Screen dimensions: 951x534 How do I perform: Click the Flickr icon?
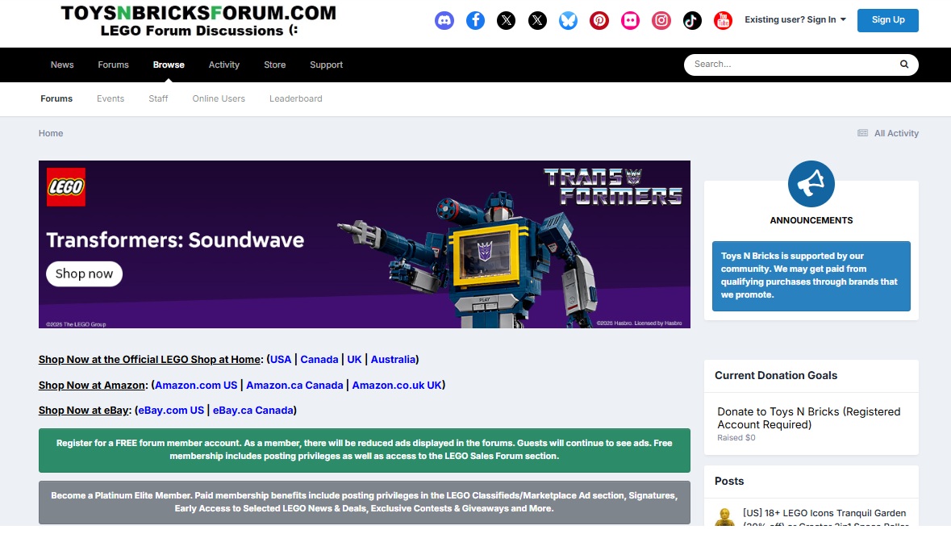630,20
